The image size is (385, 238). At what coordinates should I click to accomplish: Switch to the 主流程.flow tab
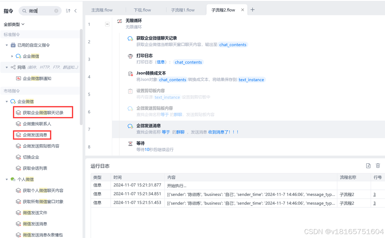[102, 10]
